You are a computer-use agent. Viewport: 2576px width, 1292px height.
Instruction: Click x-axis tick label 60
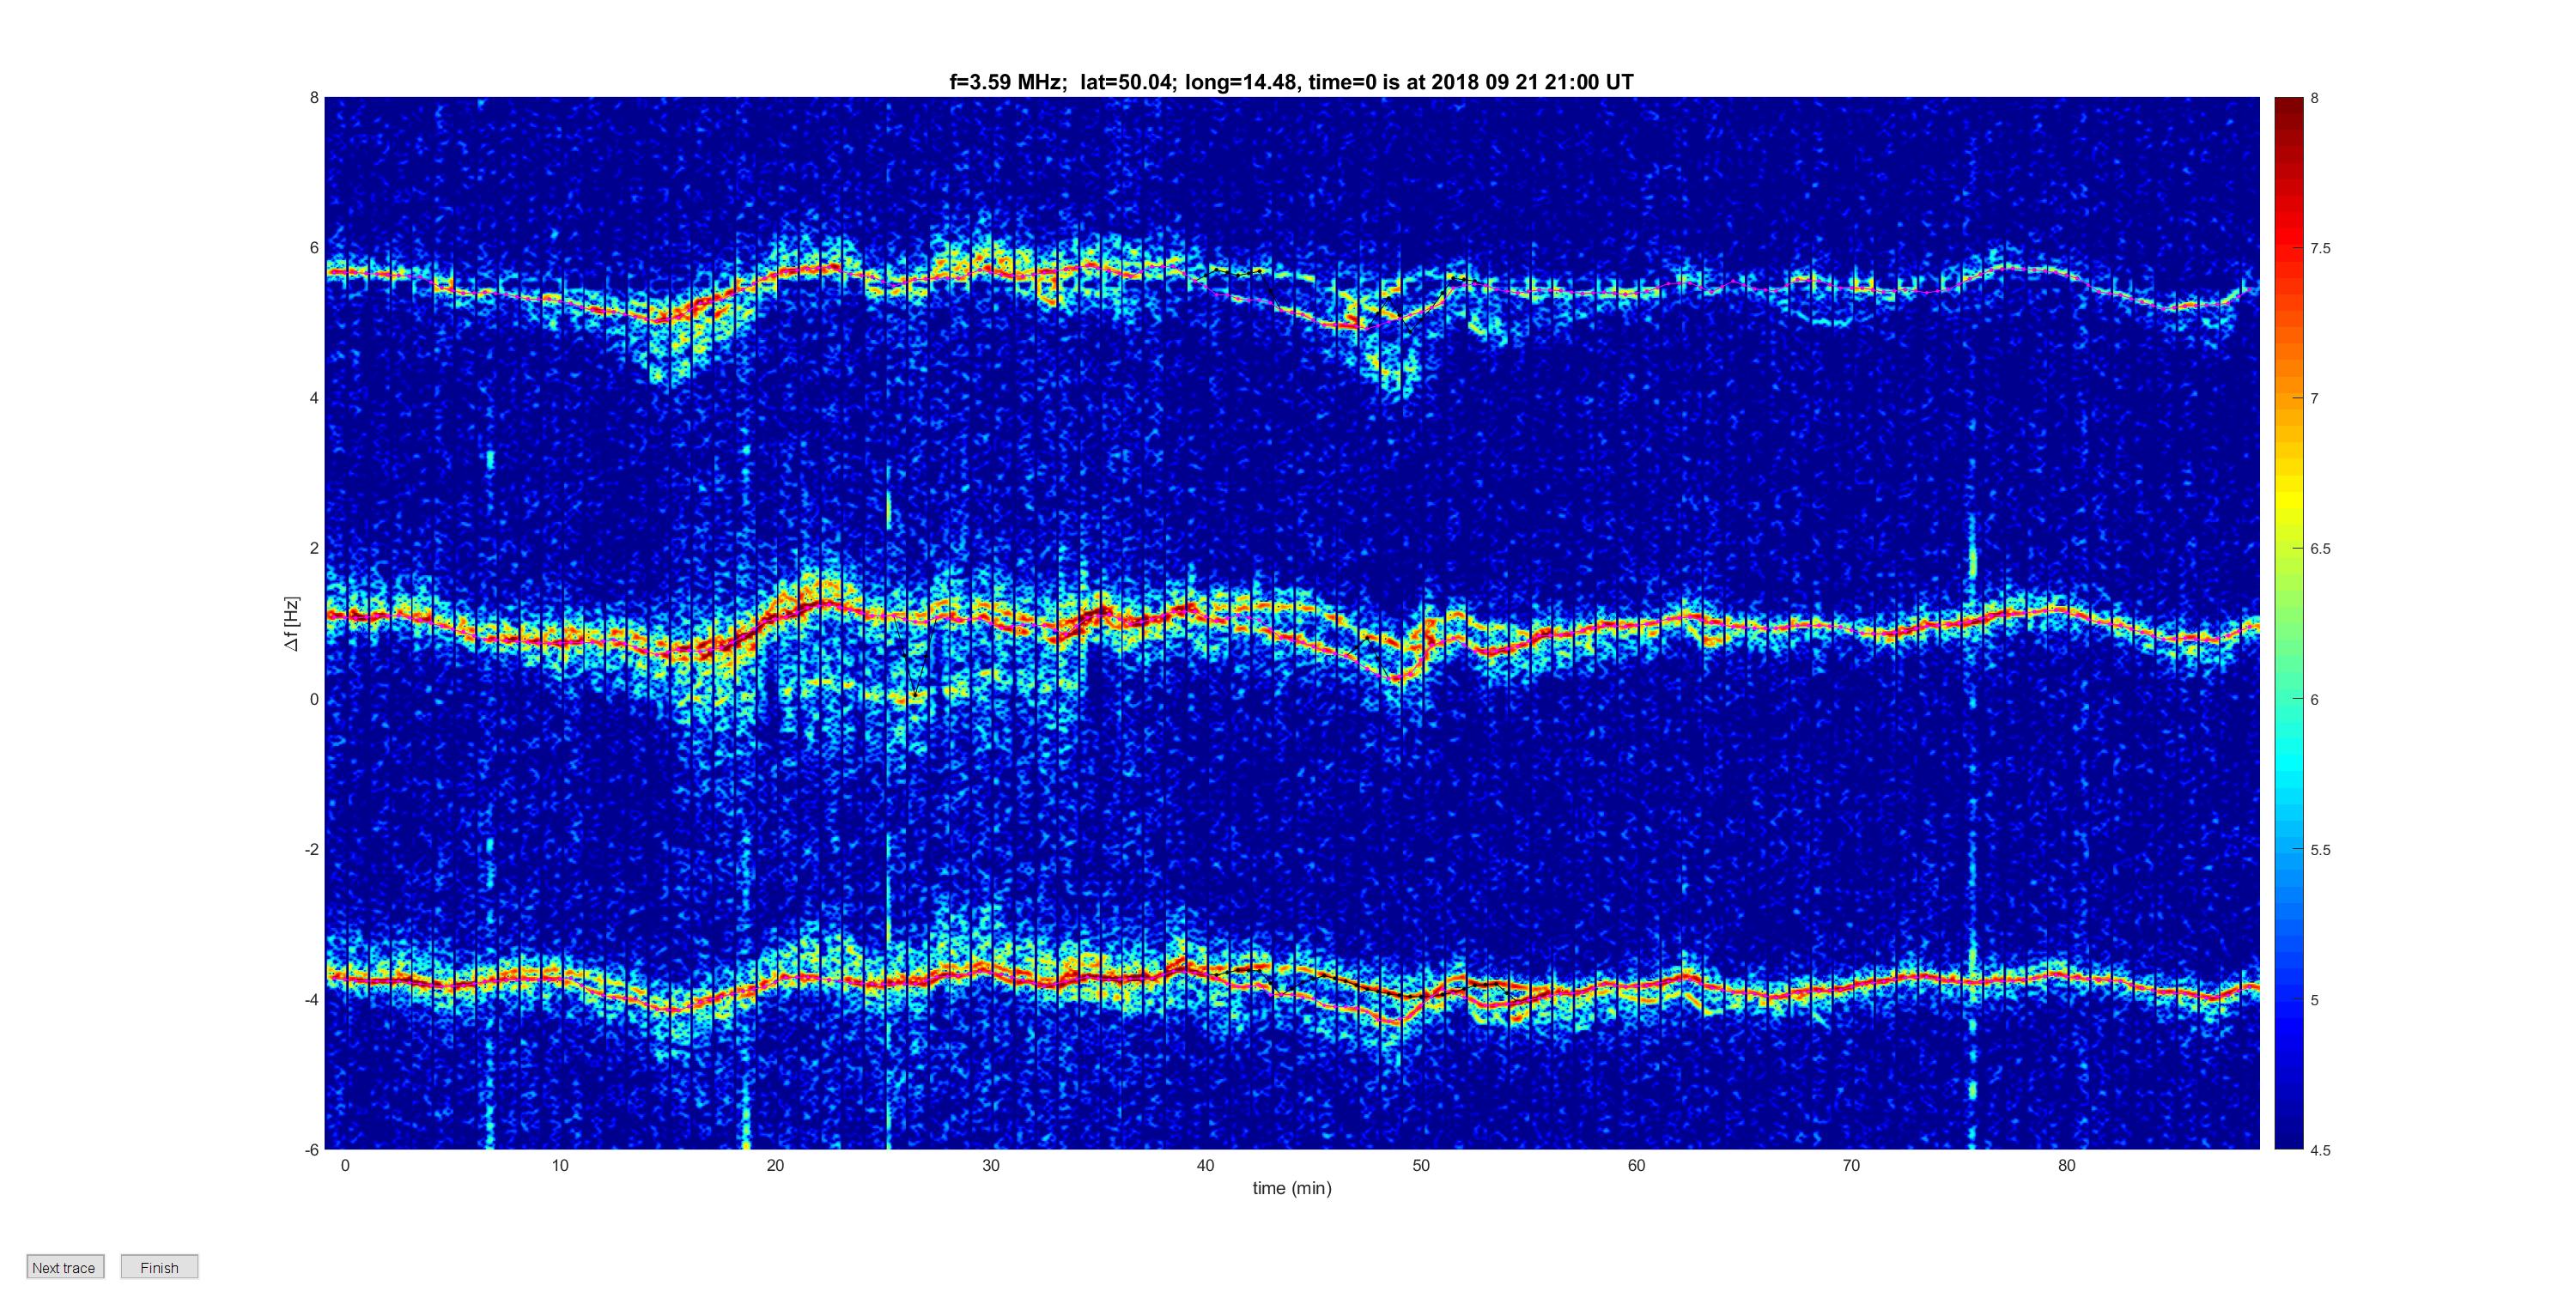[x=1636, y=1165]
